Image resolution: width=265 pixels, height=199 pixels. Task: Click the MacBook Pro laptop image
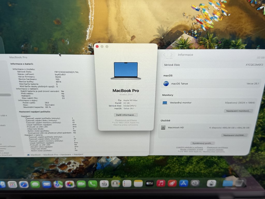click(x=126, y=70)
